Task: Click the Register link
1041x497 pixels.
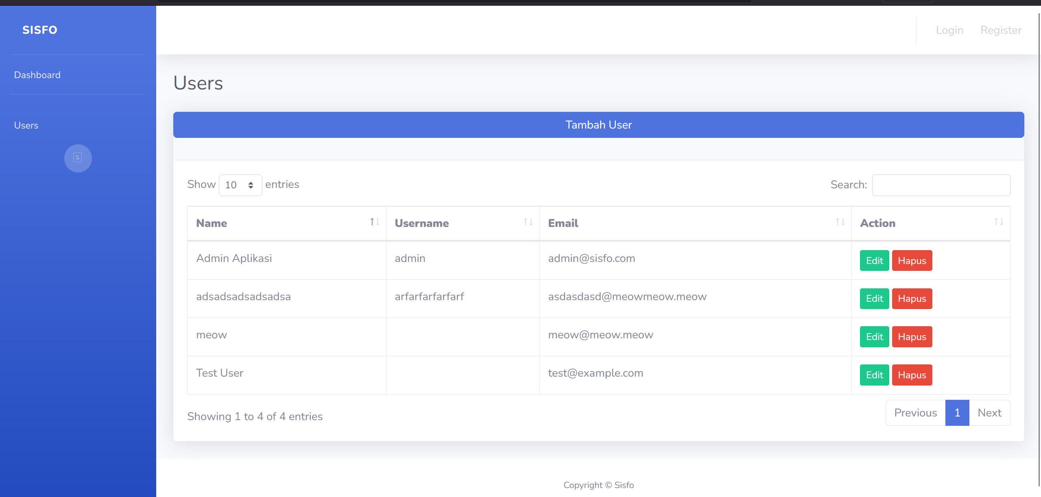Action: pyautogui.click(x=1001, y=30)
